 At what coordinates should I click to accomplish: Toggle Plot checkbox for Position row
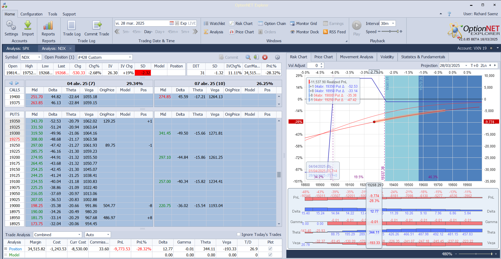click(270, 249)
